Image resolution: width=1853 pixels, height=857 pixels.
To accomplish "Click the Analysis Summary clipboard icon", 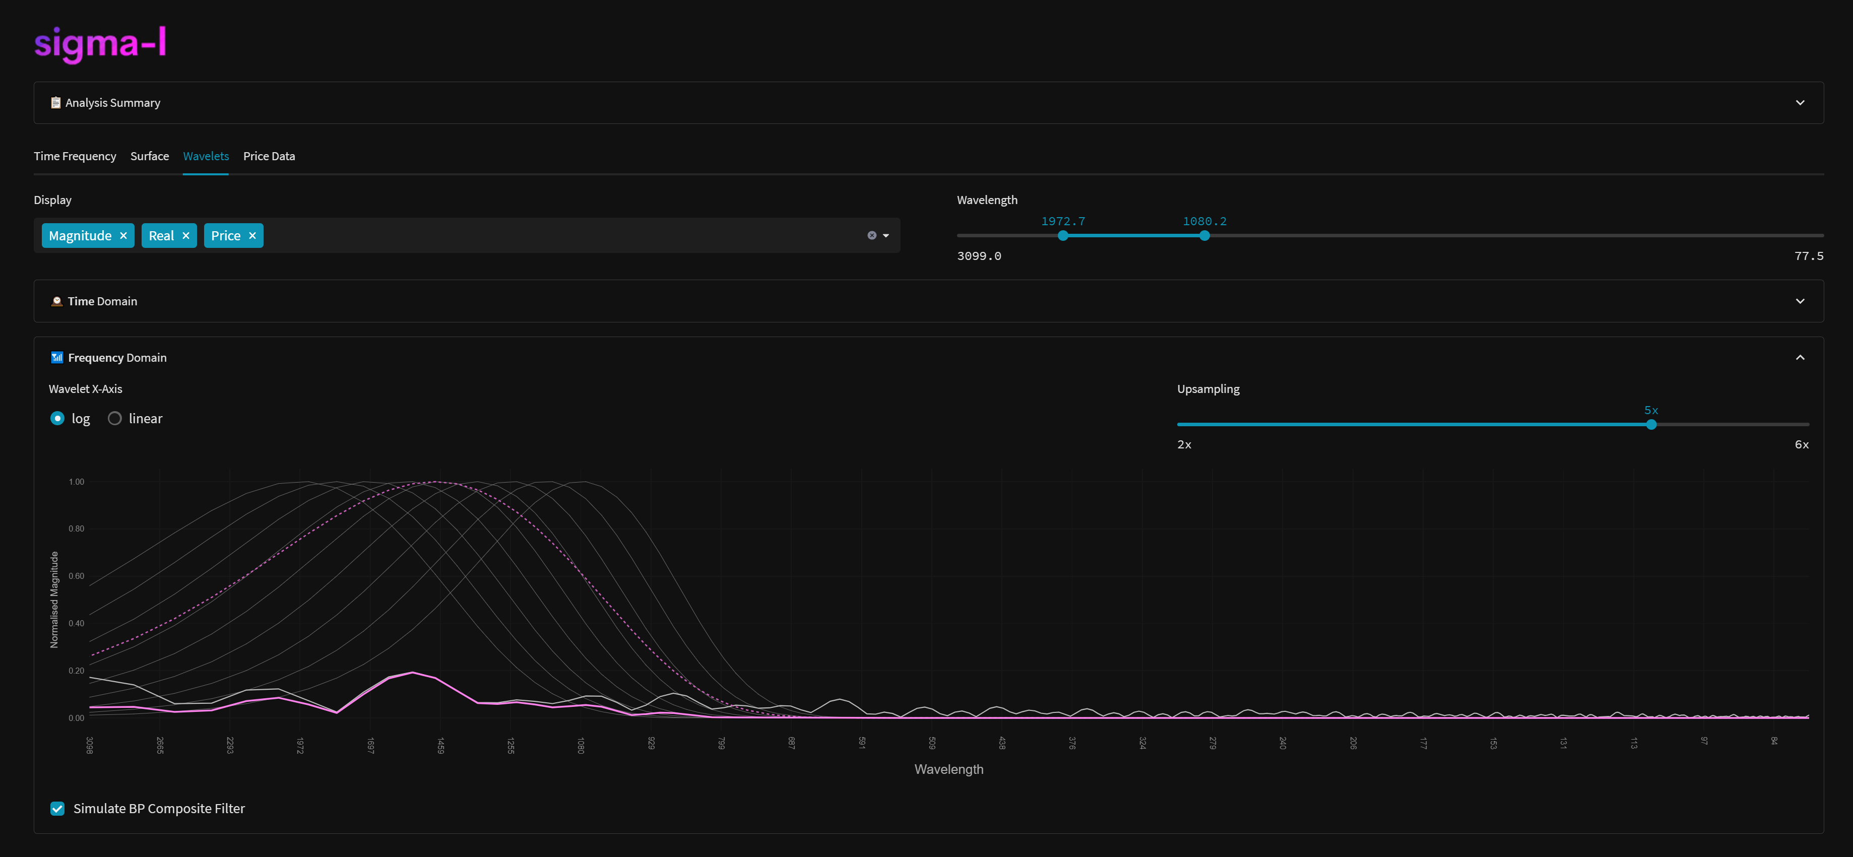I will point(55,103).
